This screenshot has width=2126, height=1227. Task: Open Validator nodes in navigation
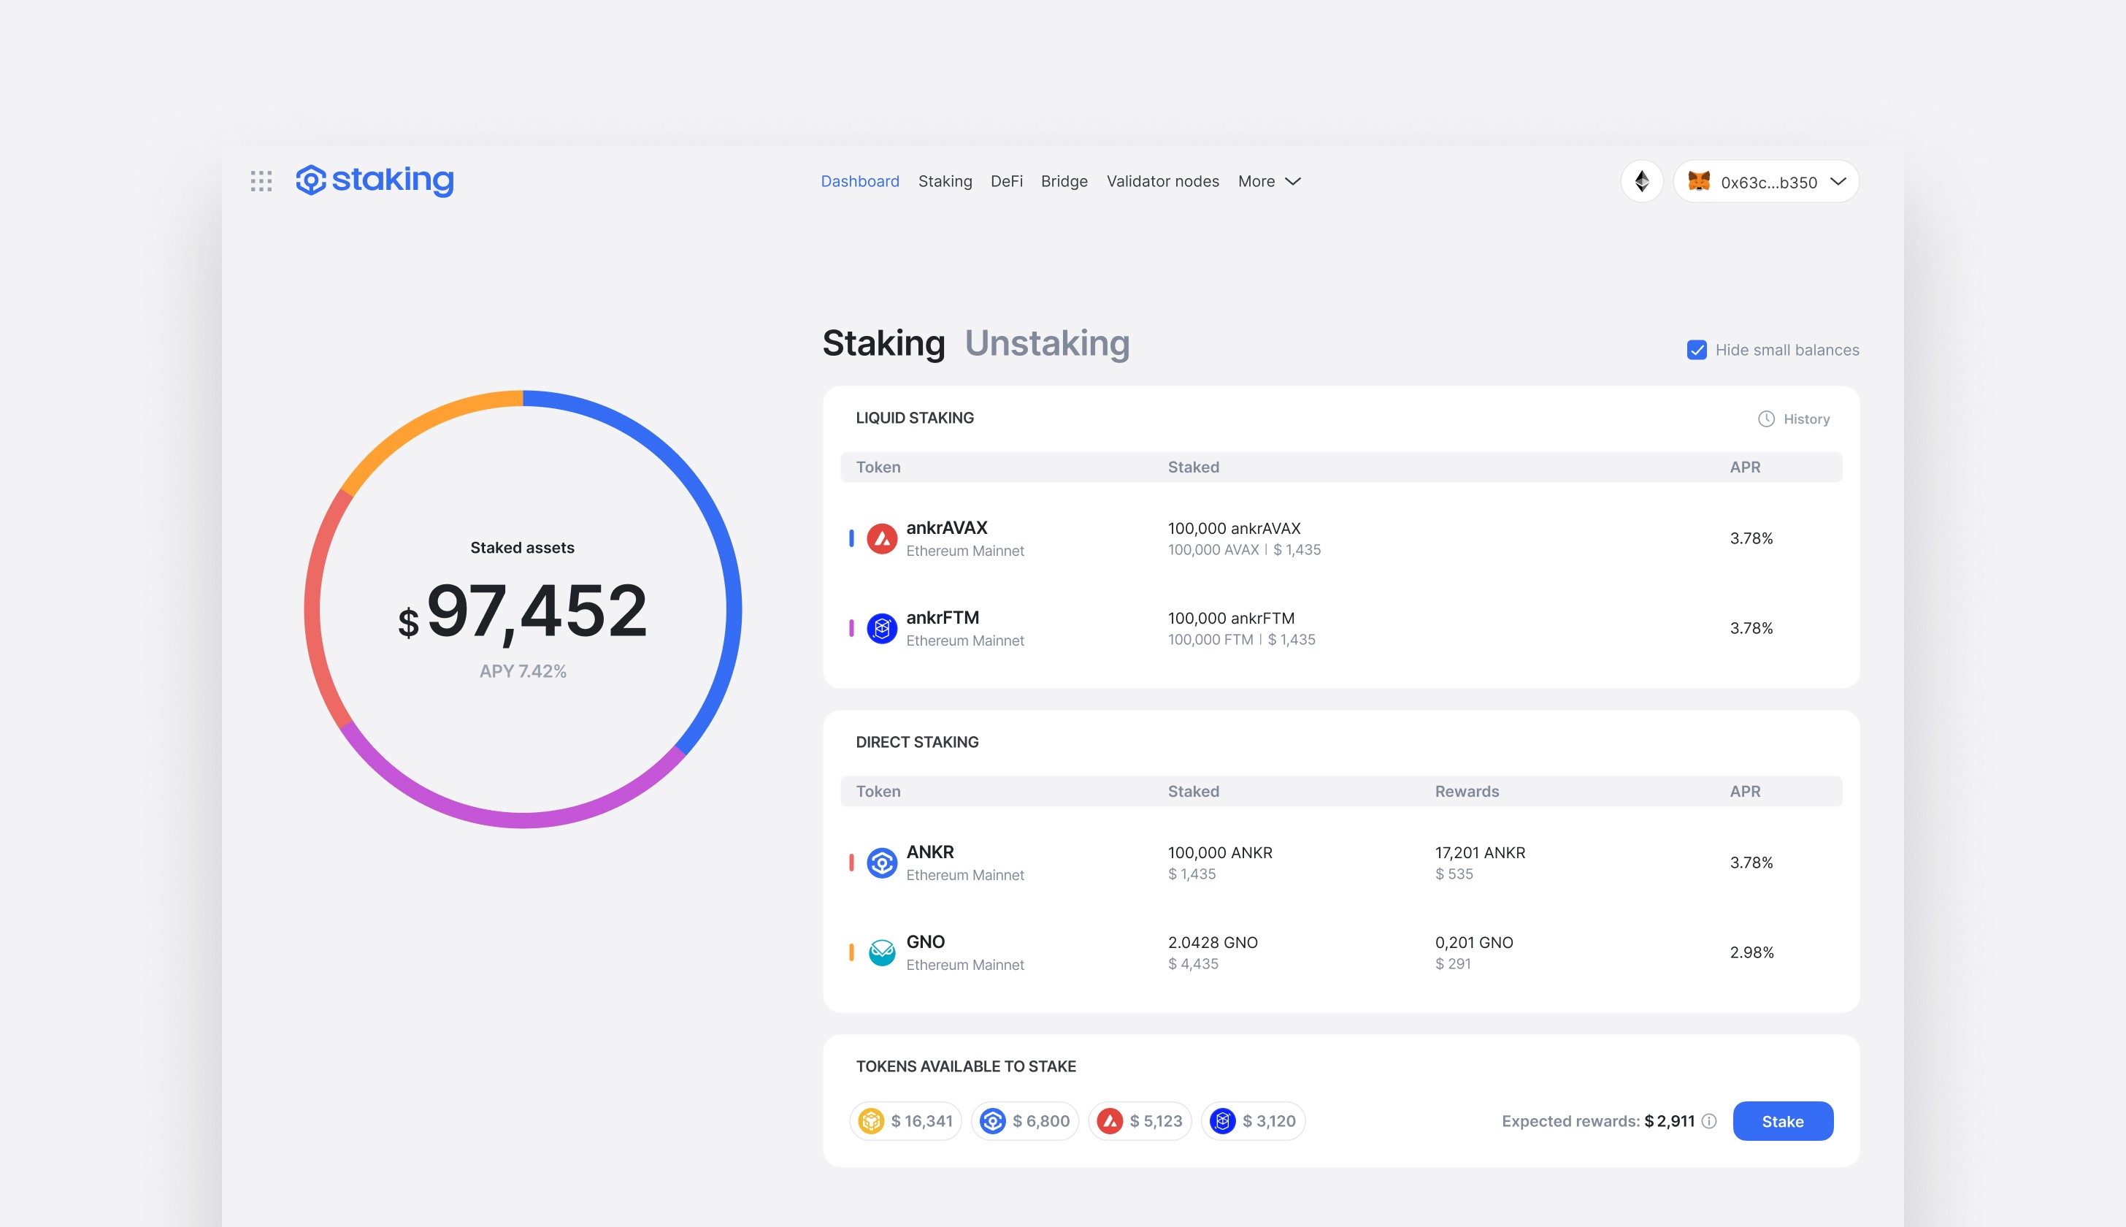point(1162,181)
